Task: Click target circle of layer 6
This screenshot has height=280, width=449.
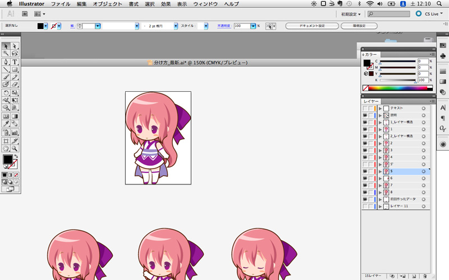Action: point(423,178)
